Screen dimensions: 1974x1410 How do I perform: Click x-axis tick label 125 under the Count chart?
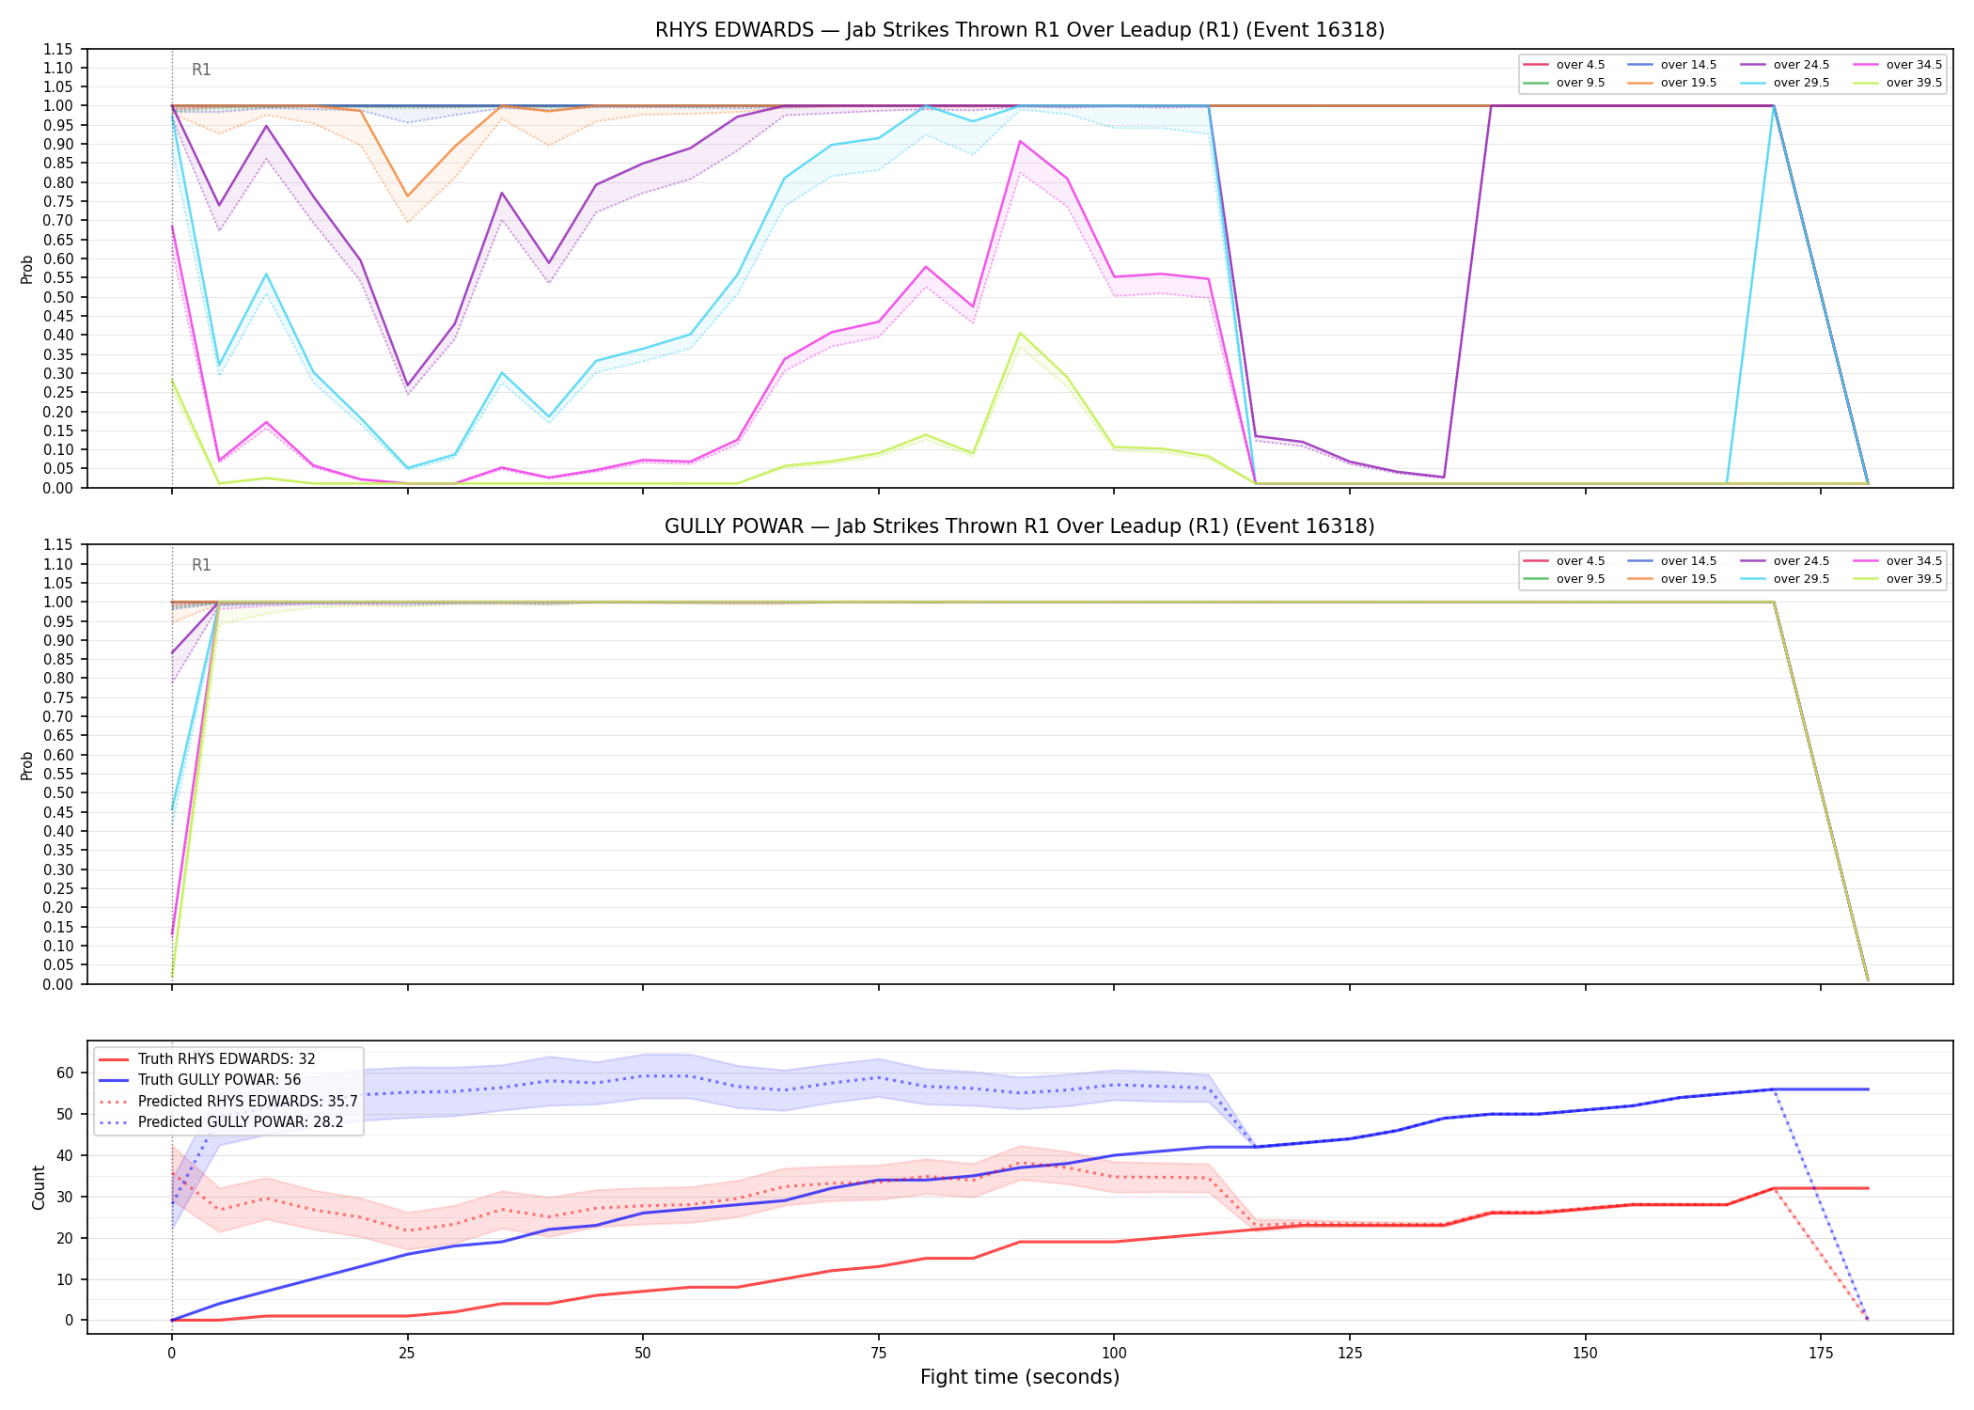coord(1350,1354)
